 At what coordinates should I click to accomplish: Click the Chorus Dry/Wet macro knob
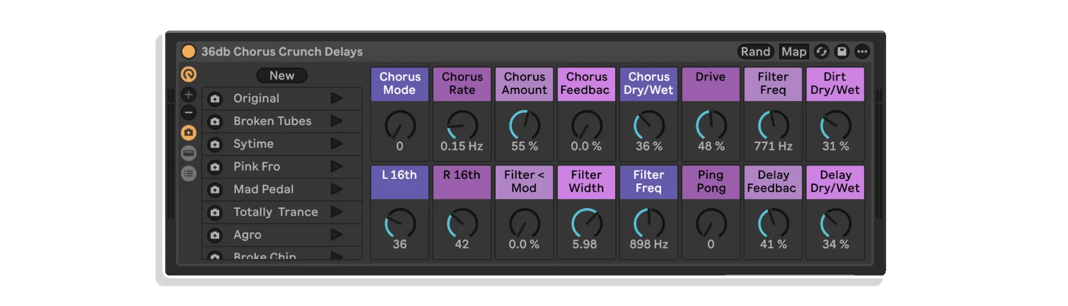pos(649,126)
